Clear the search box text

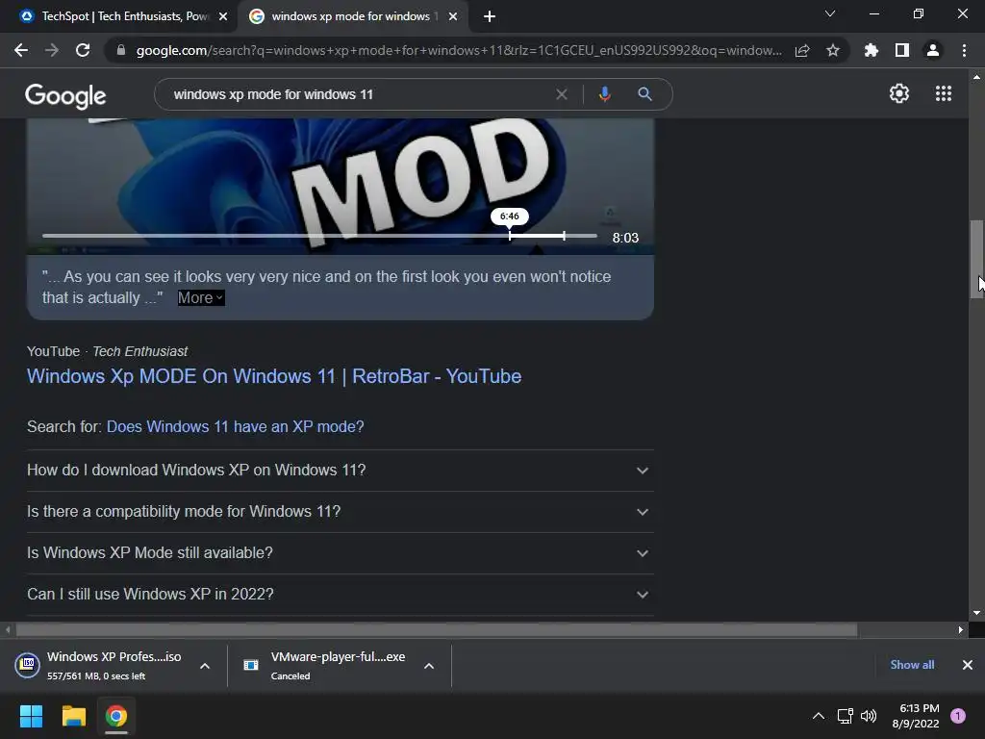(x=562, y=94)
